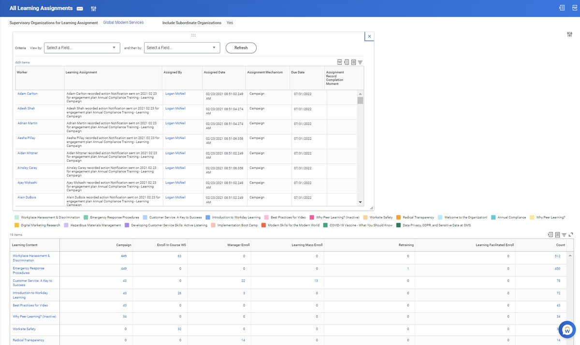
Task: Open the 'and then by' field dropdown
Action: [x=182, y=48]
